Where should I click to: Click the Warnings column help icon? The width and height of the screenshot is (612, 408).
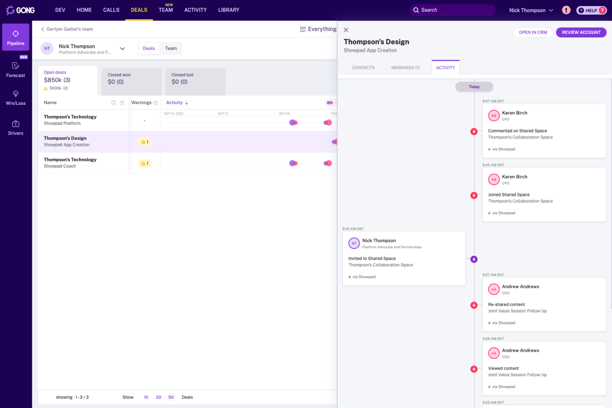coord(155,103)
